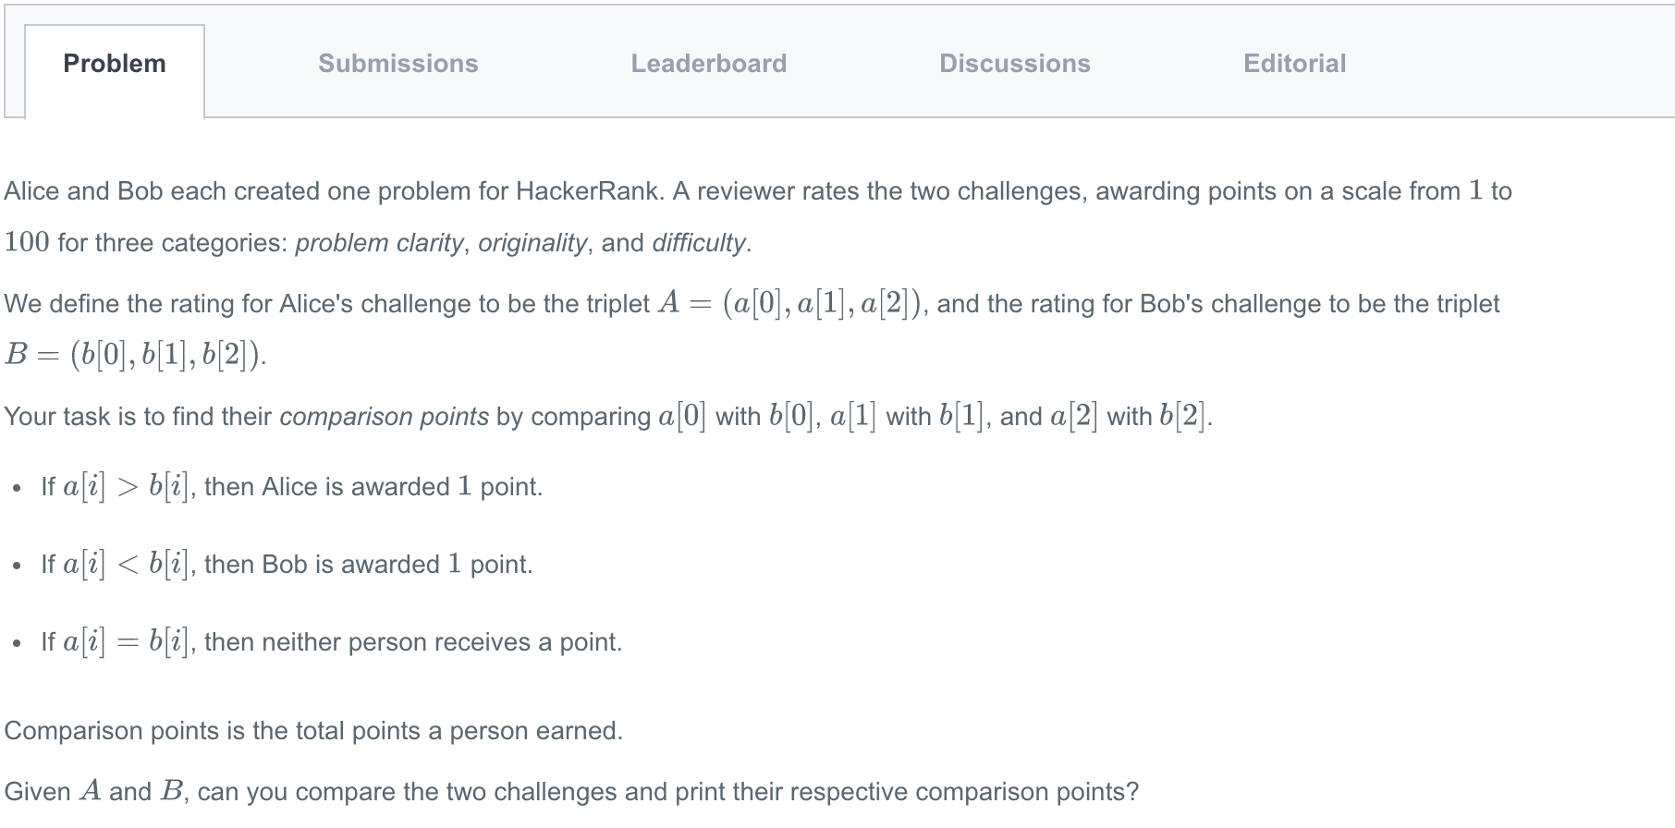The width and height of the screenshot is (1675, 828).
Task: Select the Problem tab
Action: [x=115, y=64]
